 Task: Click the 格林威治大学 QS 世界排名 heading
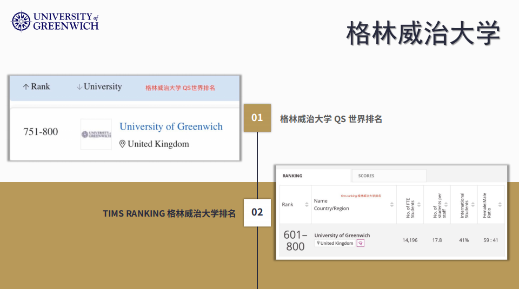(331, 119)
